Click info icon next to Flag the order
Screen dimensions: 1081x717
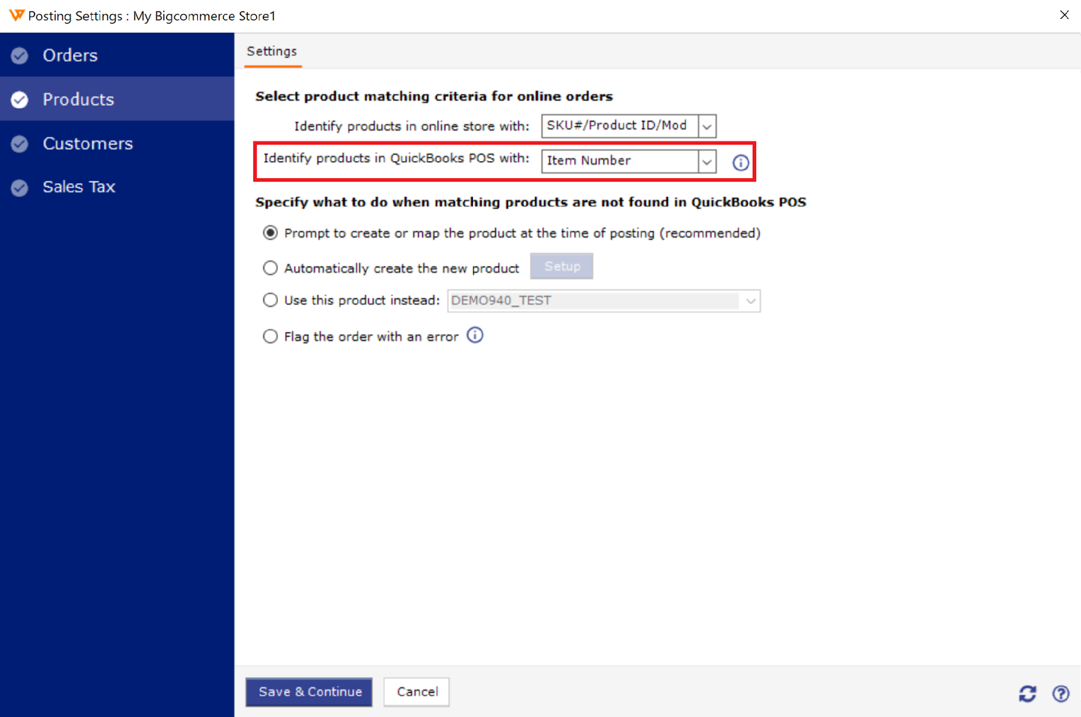click(x=475, y=336)
